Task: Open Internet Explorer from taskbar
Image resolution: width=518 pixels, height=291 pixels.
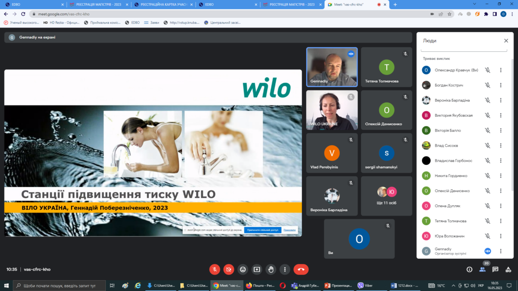Action: [138, 286]
